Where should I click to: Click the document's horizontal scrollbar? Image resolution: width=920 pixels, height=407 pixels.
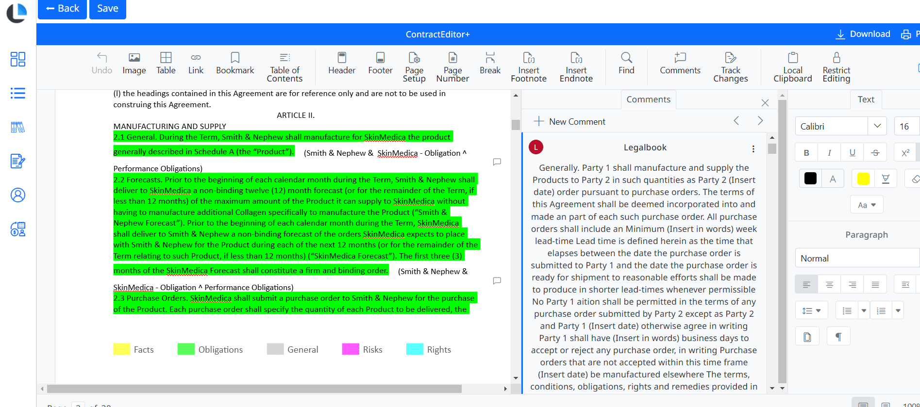point(254,389)
